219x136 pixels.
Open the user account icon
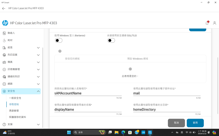(x=215, y=23)
